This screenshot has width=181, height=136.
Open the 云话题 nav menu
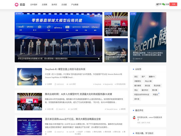pos(64,5)
